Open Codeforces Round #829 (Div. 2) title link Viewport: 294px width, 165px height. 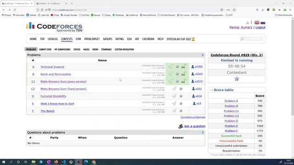(237, 55)
